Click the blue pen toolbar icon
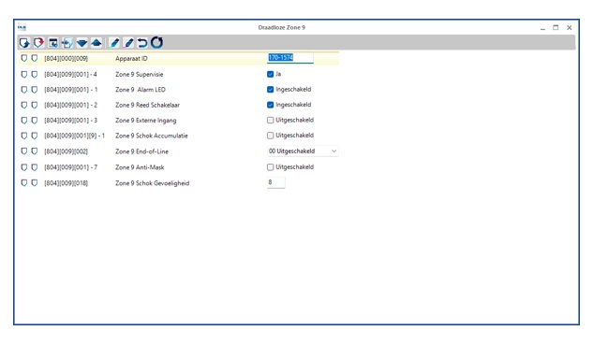593x345 pixels. coord(114,43)
